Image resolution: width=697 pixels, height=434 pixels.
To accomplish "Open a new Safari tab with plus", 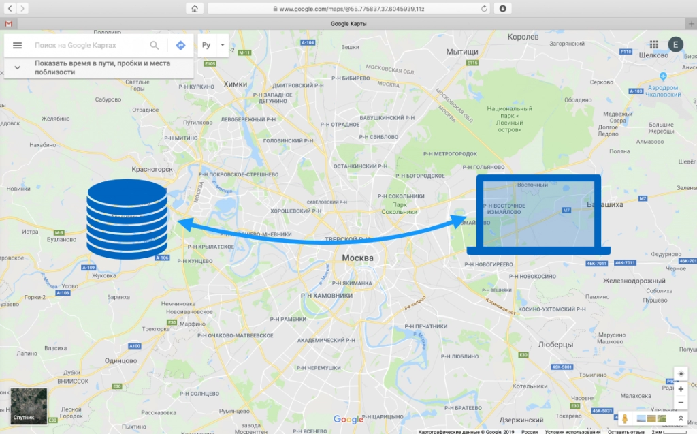I will point(692,24).
